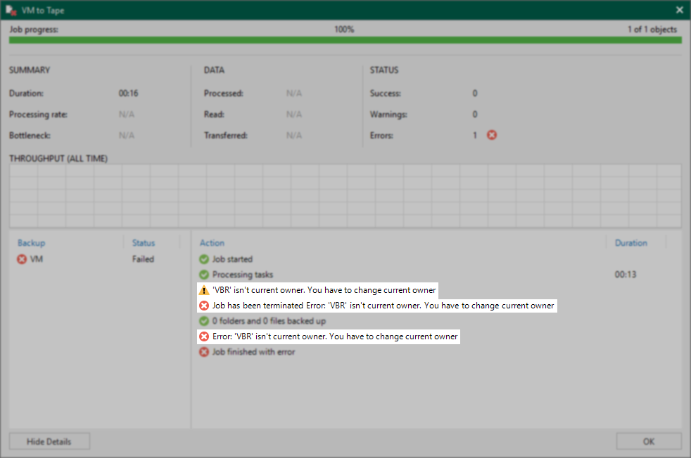691x458 pixels.
Task: Select the VM row in backup list
Action: tap(99, 259)
